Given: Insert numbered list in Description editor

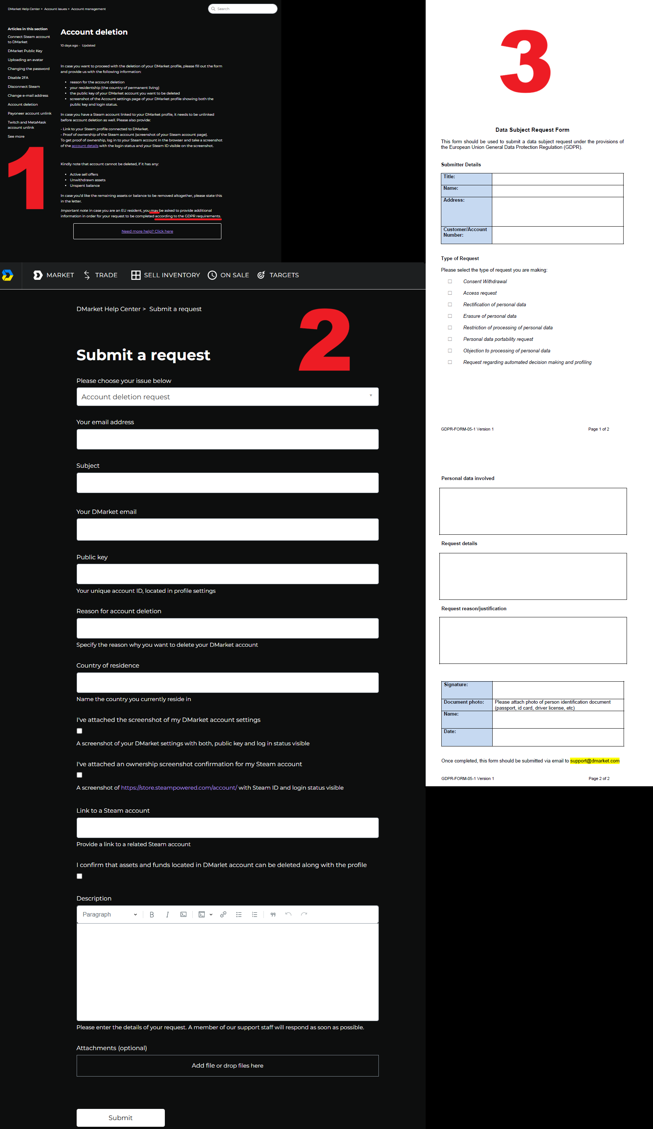Looking at the screenshot, I should (x=255, y=914).
